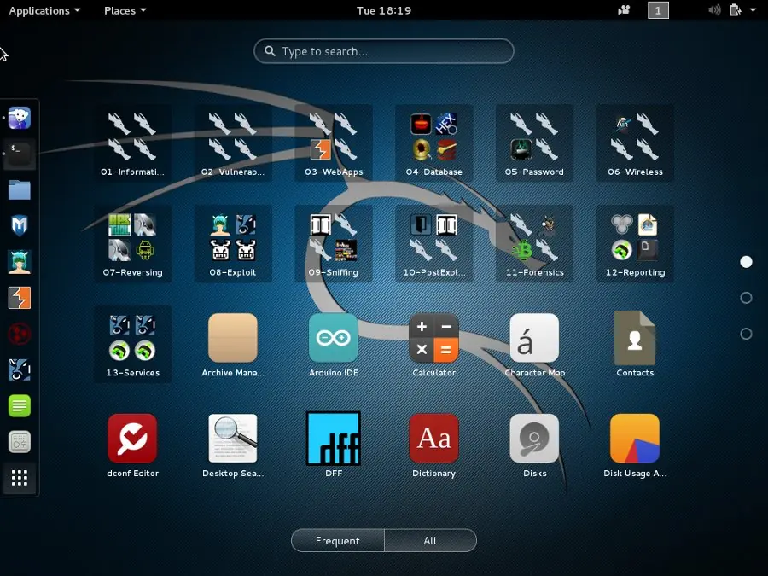Launch the Disks utility
Image resolution: width=768 pixels, height=576 pixels.
(534, 445)
